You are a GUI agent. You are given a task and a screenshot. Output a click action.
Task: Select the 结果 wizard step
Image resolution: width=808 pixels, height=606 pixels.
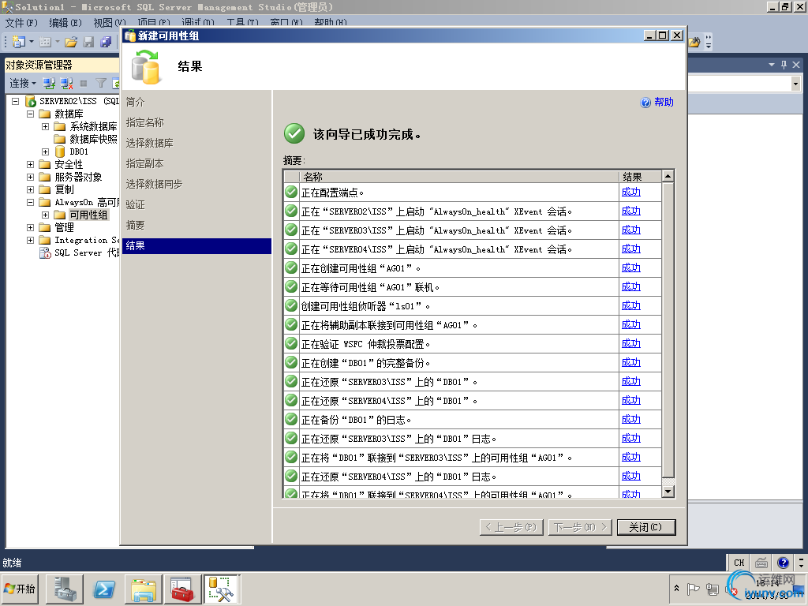click(x=196, y=246)
